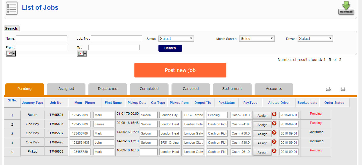
Task: Focus the From date field
Action: click(42, 47)
